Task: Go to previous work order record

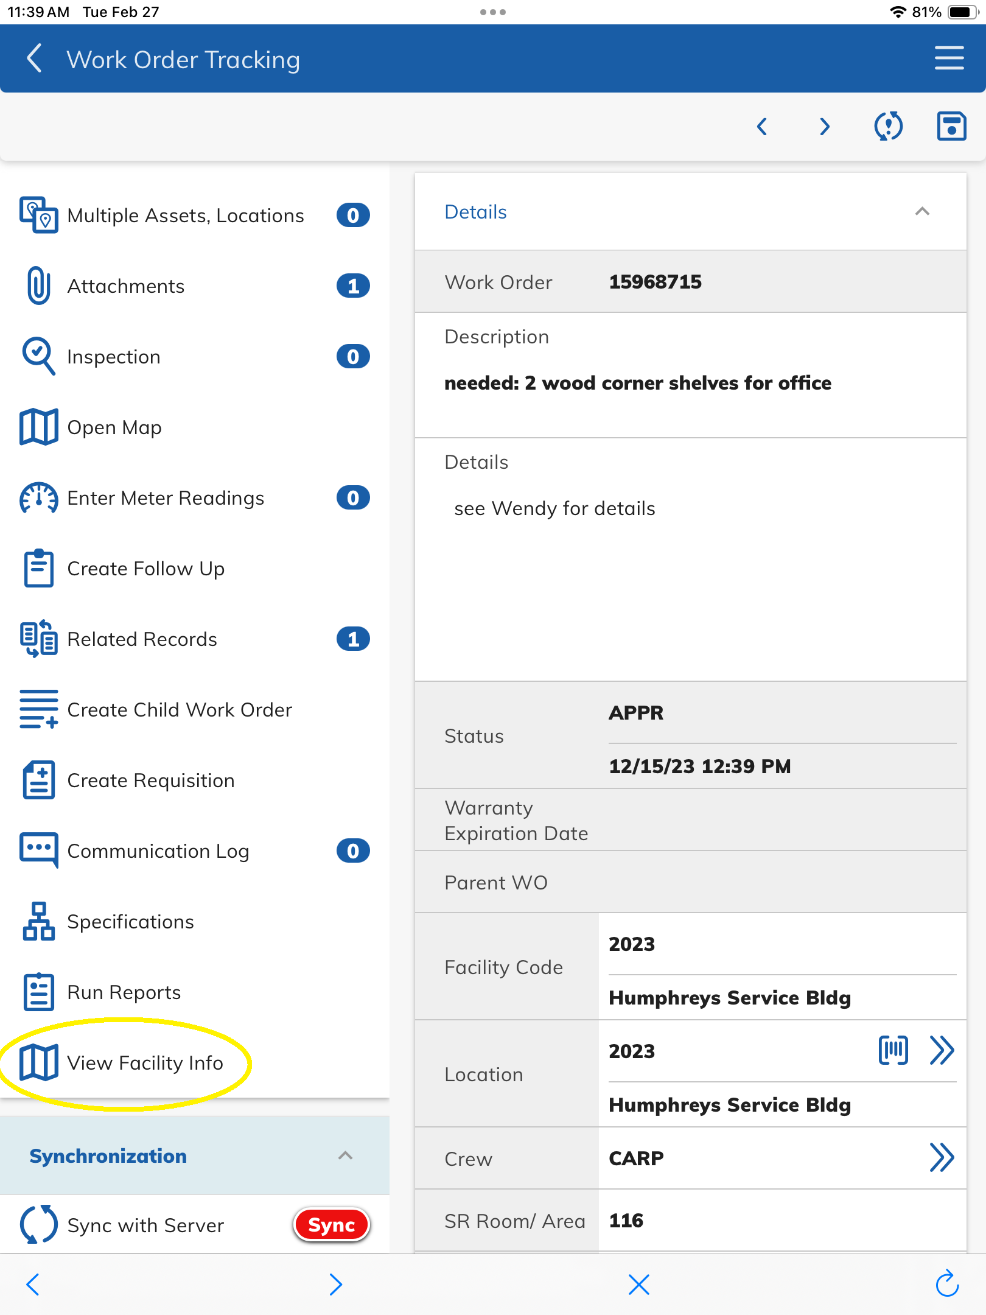Action: 761,127
